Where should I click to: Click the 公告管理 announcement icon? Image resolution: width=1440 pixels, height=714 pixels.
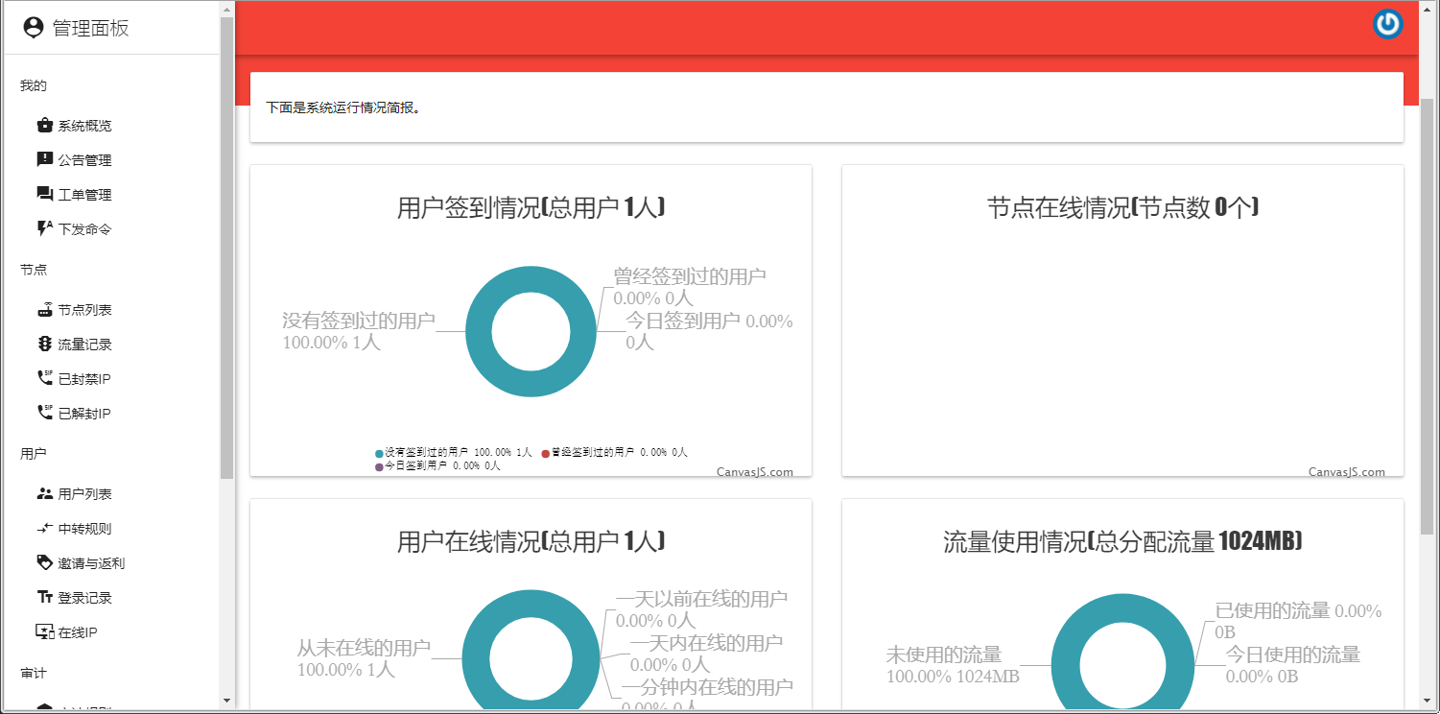point(44,159)
